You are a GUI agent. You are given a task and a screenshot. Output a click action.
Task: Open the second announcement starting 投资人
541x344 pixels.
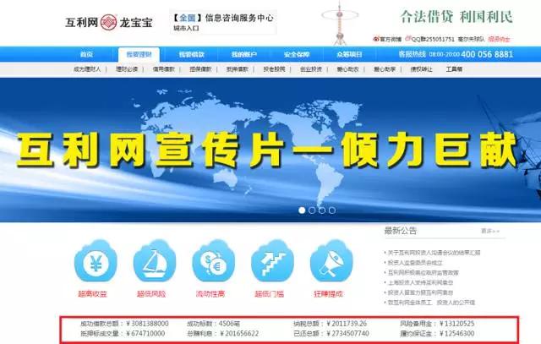pos(415,263)
